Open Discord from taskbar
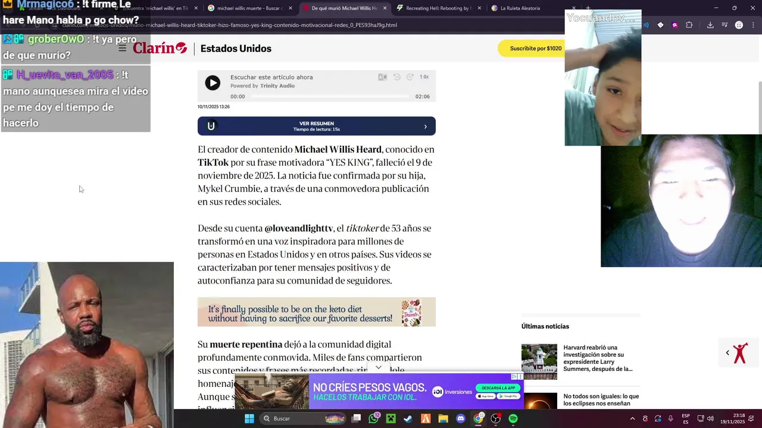762x428 pixels. click(x=460, y=418)
